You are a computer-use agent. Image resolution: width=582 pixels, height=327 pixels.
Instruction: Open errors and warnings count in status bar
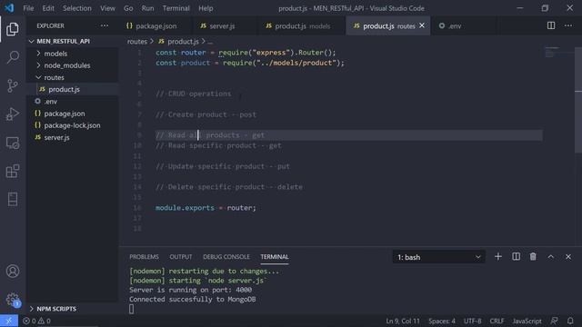coord(36,321)
